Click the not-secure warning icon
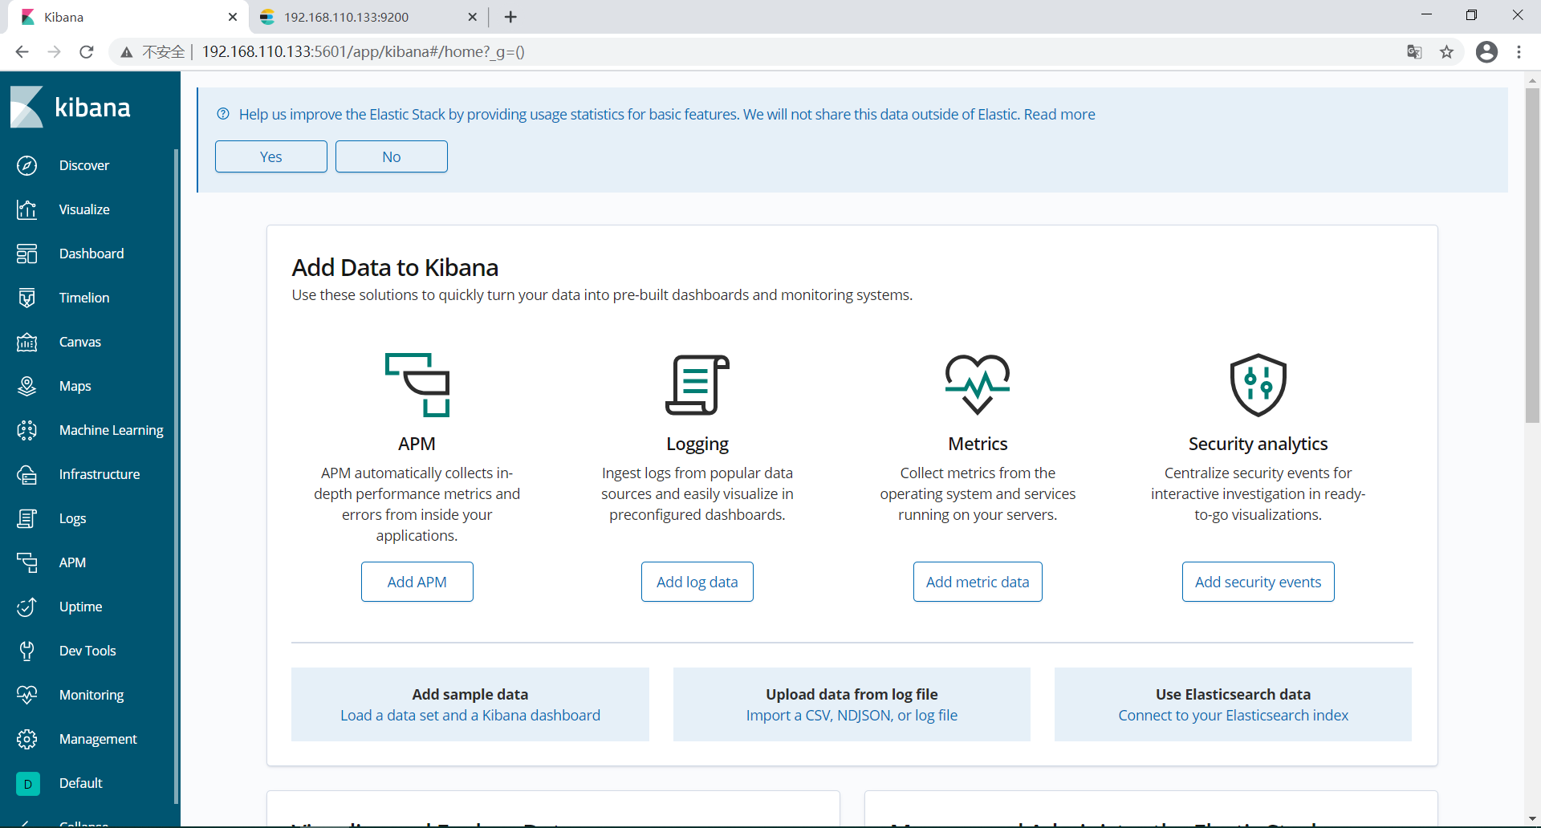The image size is (1541, 828). click(x=127, y=52)
